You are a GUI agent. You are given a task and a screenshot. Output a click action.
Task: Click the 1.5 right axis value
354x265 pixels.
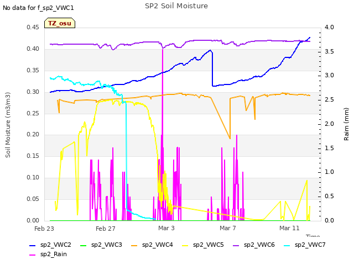coord(329,148)
